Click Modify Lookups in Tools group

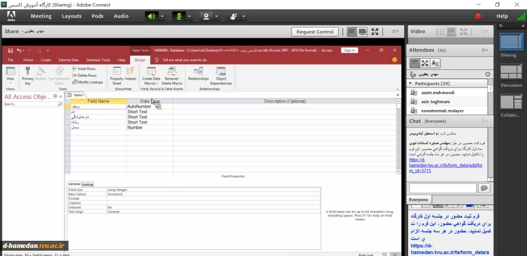point(88,82)
